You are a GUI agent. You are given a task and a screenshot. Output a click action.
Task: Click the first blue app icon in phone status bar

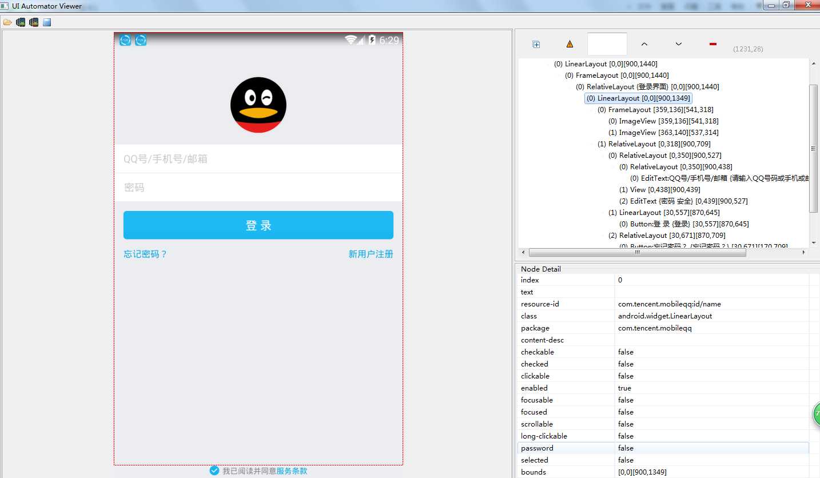coord(125,40)
